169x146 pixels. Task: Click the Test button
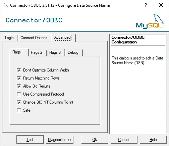point(30,140)
